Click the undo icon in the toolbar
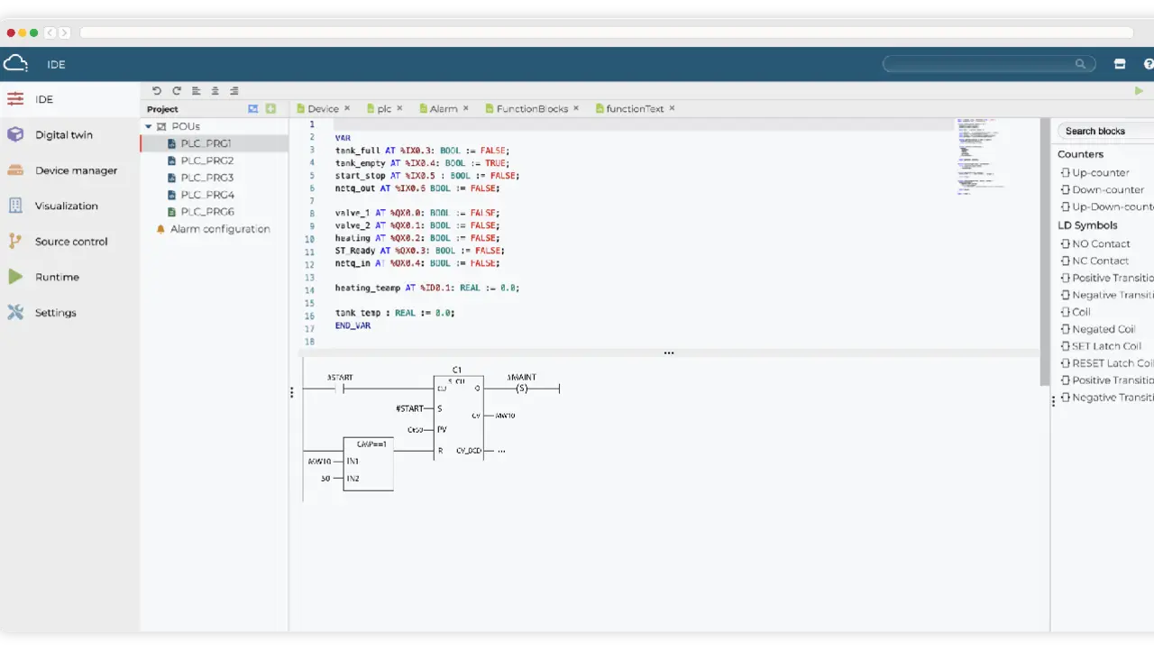 (157, 91)
